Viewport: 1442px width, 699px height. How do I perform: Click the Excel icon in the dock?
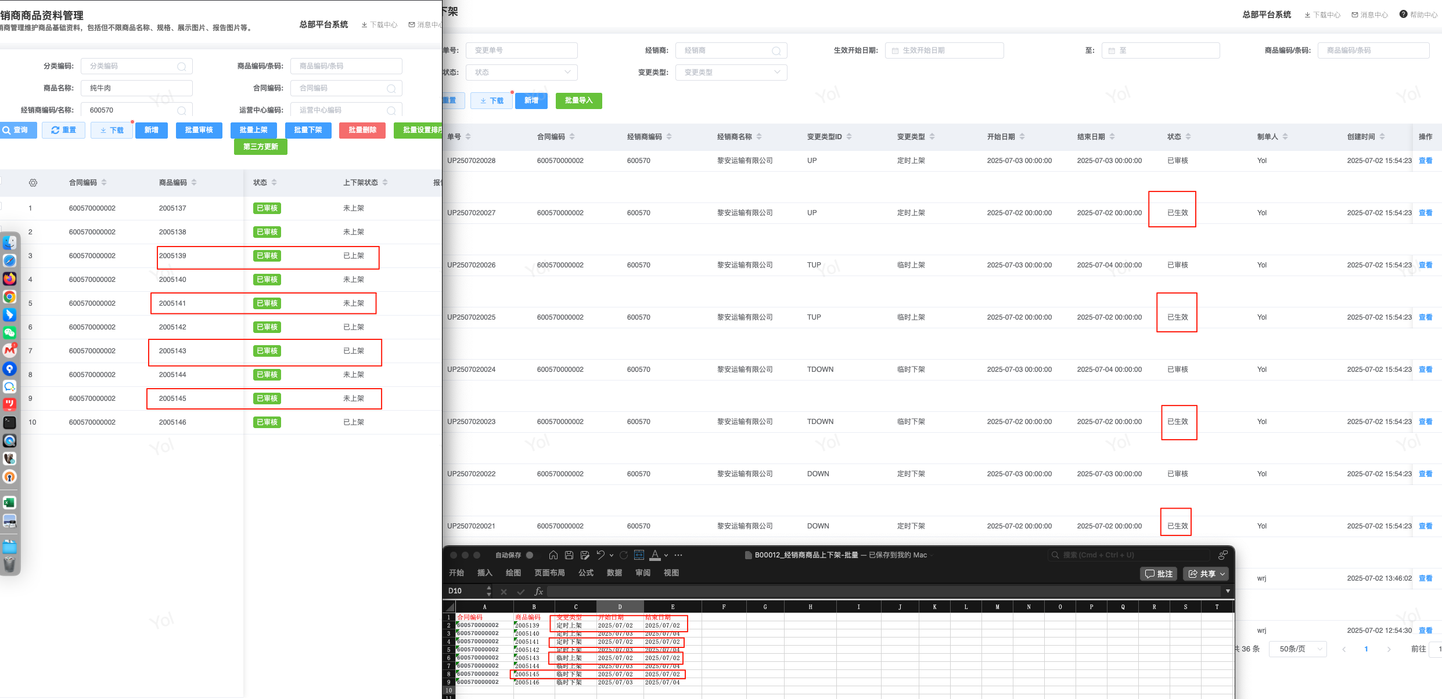pos(10,502)
